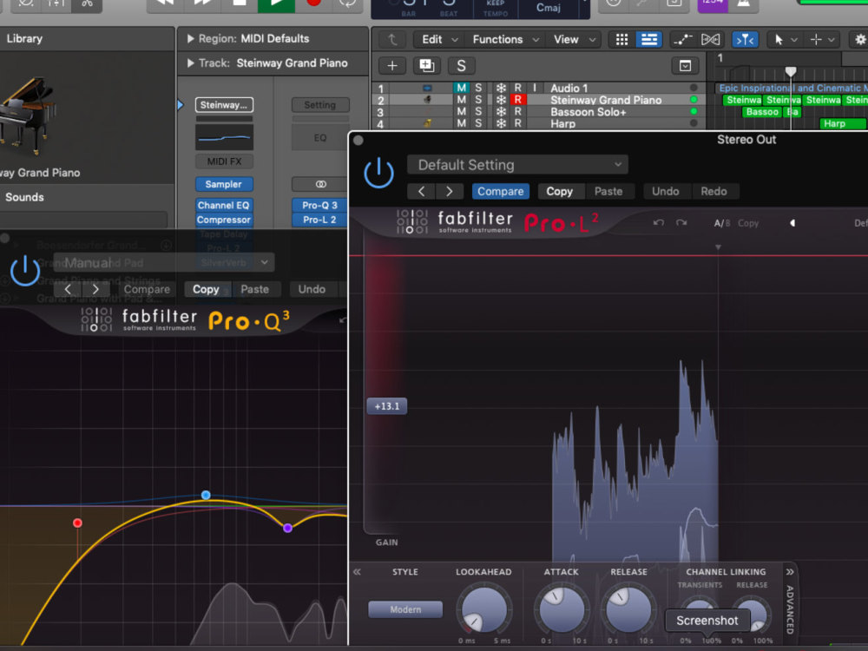Screen dimensions: 868x651
Task: Click Undo in Pro-L 2 header
Action: (666, 191)
